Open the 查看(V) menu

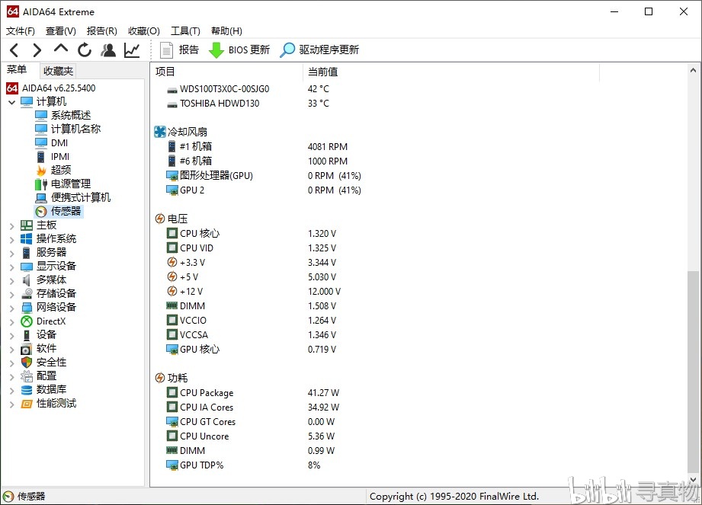click(60, 31)
